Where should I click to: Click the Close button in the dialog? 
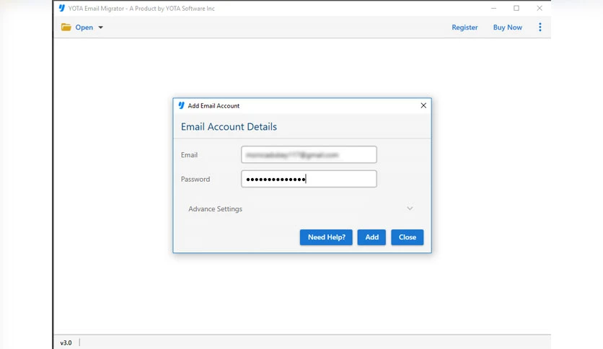coord(408,237)
